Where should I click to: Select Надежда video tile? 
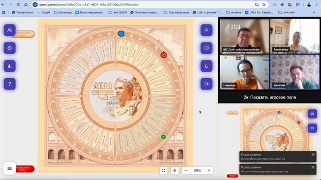pos(245,72)
